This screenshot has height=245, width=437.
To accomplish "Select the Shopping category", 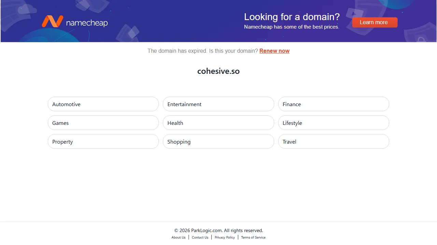I will [218, 142].
